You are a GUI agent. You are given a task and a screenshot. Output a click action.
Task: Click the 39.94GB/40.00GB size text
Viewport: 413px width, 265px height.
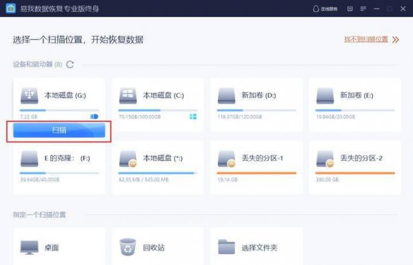[40, 180]
